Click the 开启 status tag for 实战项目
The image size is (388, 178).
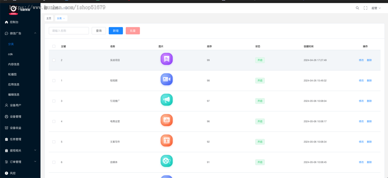(260, 60)
